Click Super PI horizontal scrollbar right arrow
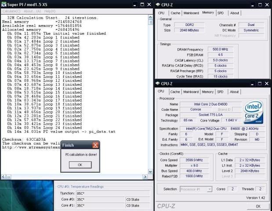Screen dimensions: 272x211 pos(145,177)
